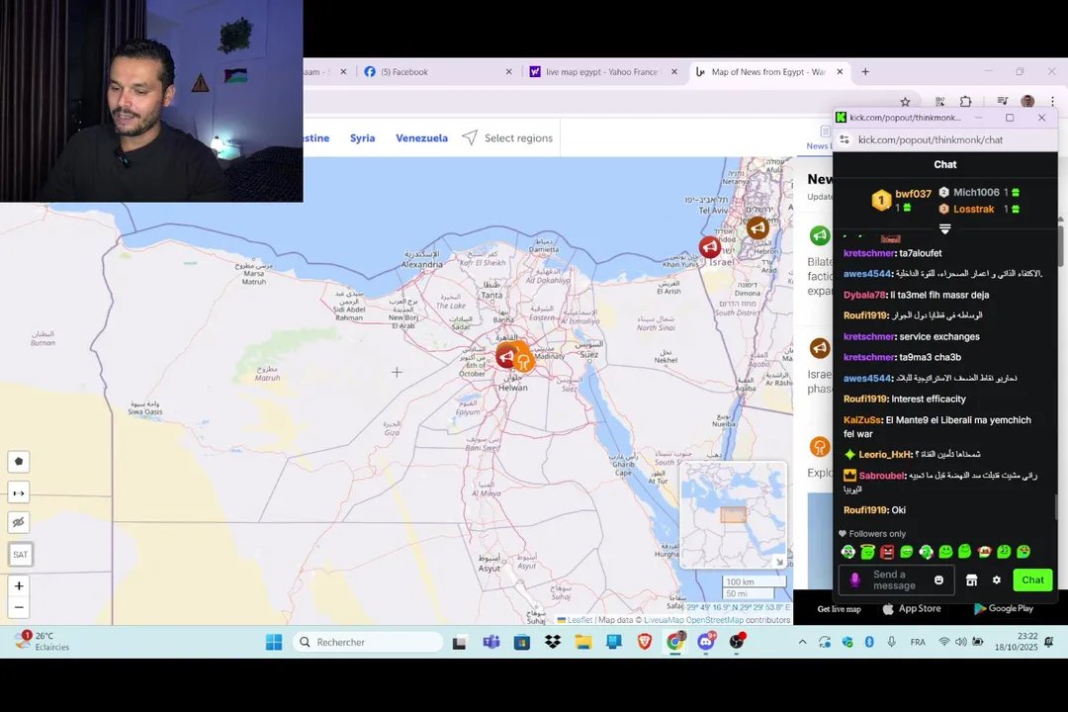This screenshot has height=712, width=1068.
Task: Open Discord from the taskbar
Action: 706,642
